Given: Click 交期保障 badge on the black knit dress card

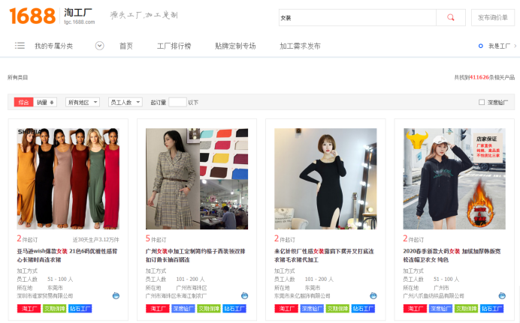Looking at the screenshot, I should click(x=337, y=309).
